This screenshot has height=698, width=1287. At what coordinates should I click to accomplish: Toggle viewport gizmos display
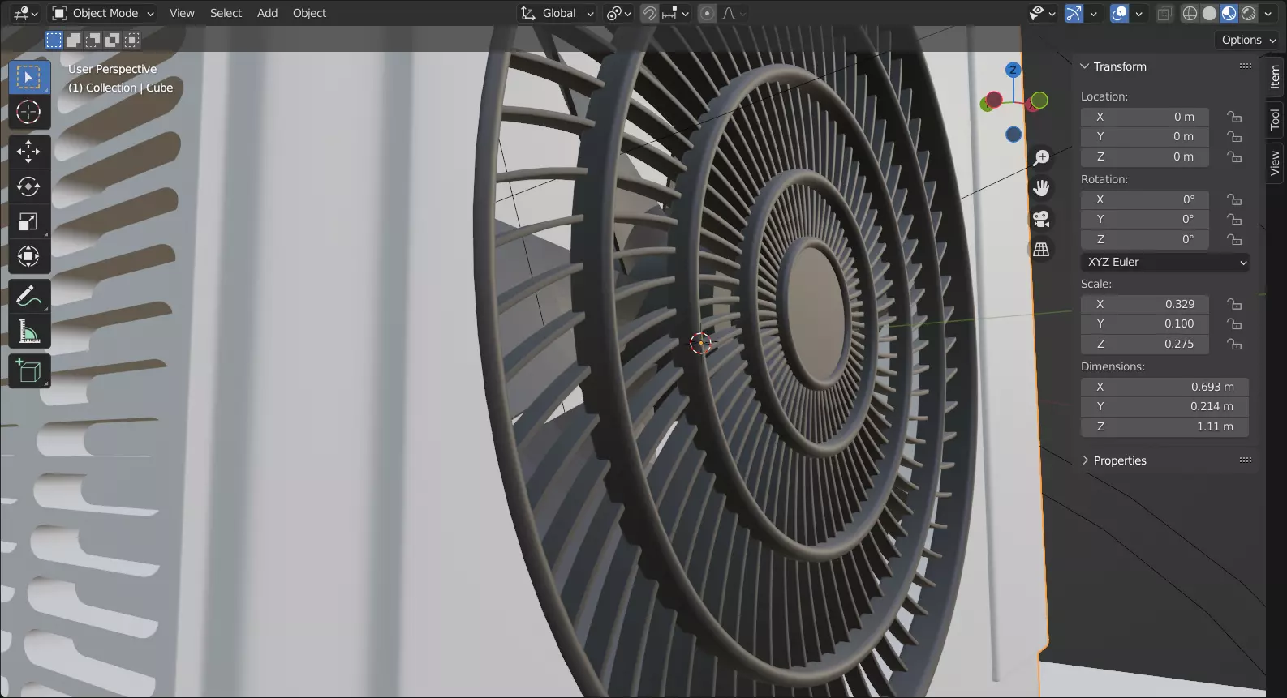coord(1074,13)
